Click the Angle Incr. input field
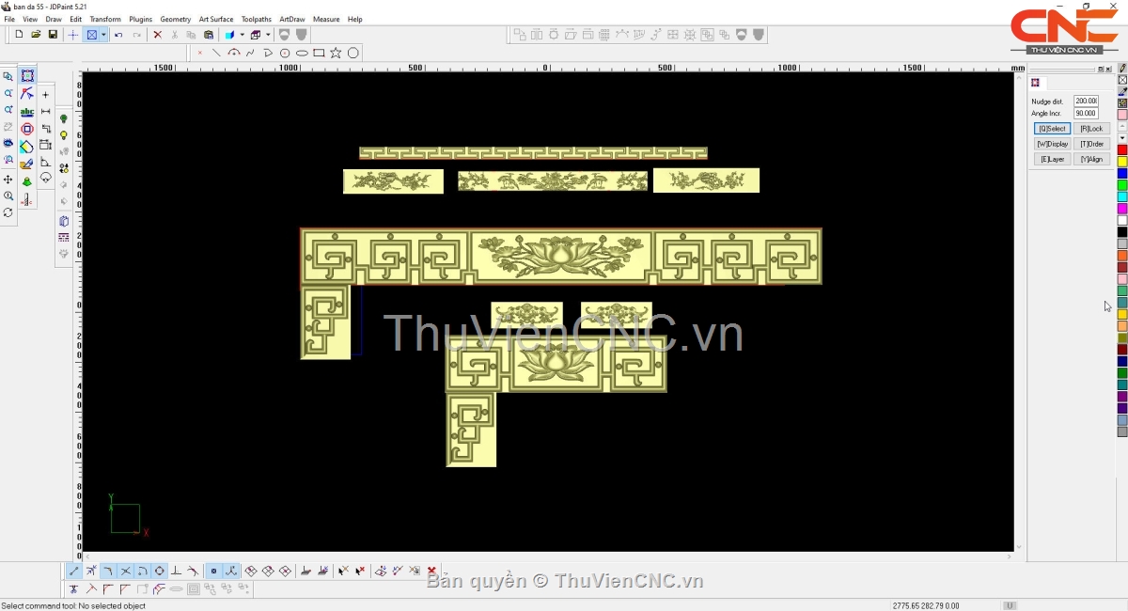 1086,113
